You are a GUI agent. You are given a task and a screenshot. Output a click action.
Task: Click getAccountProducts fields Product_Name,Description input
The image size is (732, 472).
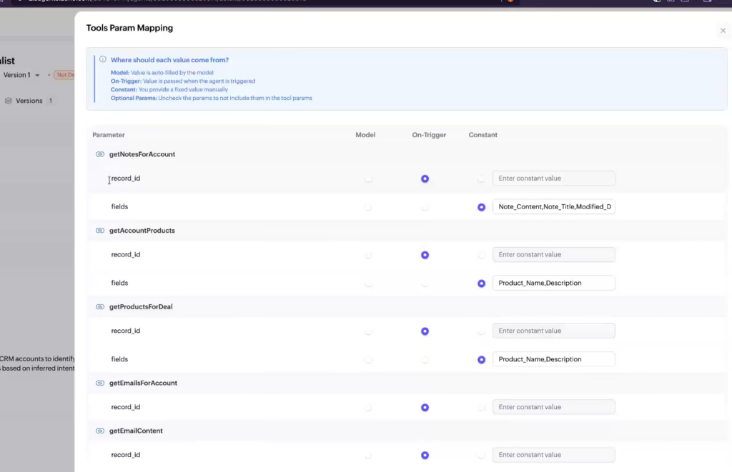click(x=554, y=283)
